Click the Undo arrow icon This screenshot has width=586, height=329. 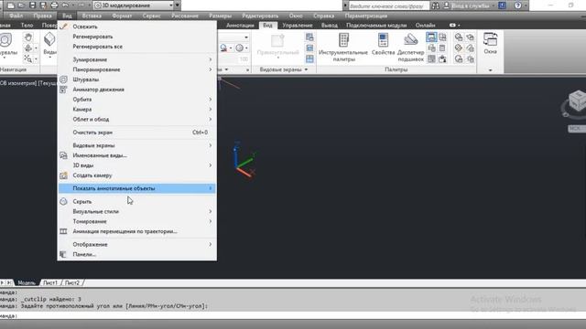point(65,5)
